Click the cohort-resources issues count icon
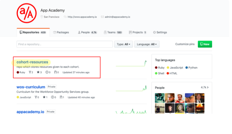Image resolution: width=232 pixels, height=134 pixels. click(x=47, y=72)
